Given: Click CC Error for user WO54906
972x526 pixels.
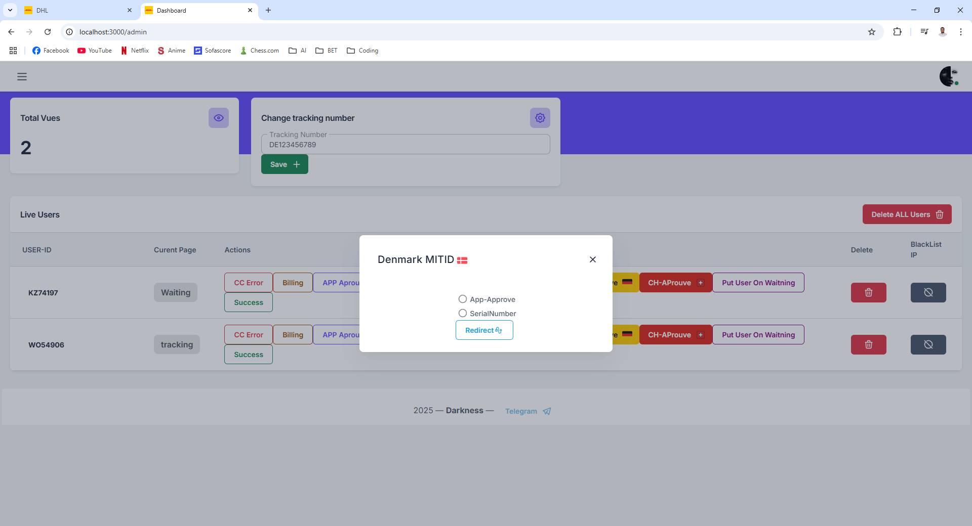Looking at the screenshot, I should coord(249,335).
